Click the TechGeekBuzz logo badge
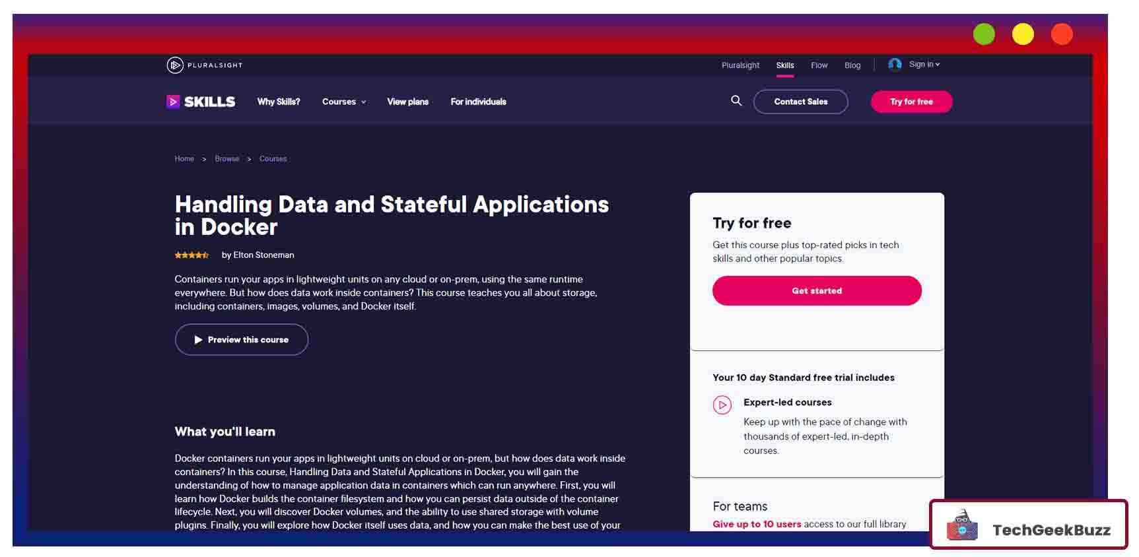This screenshot has width=1139, height=557. click(x=1028, y=525)
